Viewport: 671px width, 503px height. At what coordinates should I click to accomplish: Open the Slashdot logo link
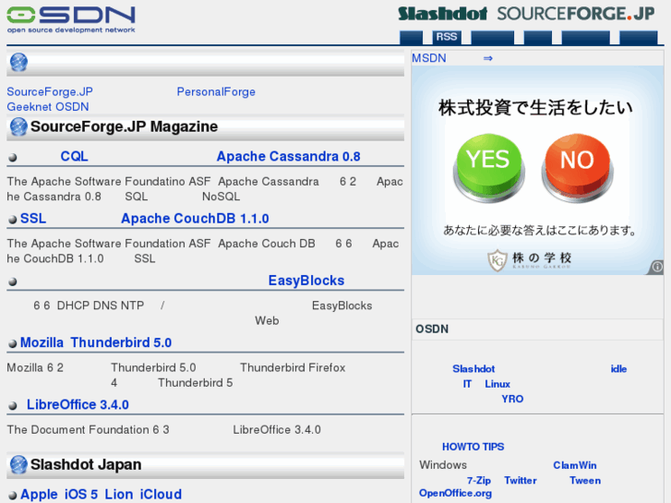click(x=442, y=14)
